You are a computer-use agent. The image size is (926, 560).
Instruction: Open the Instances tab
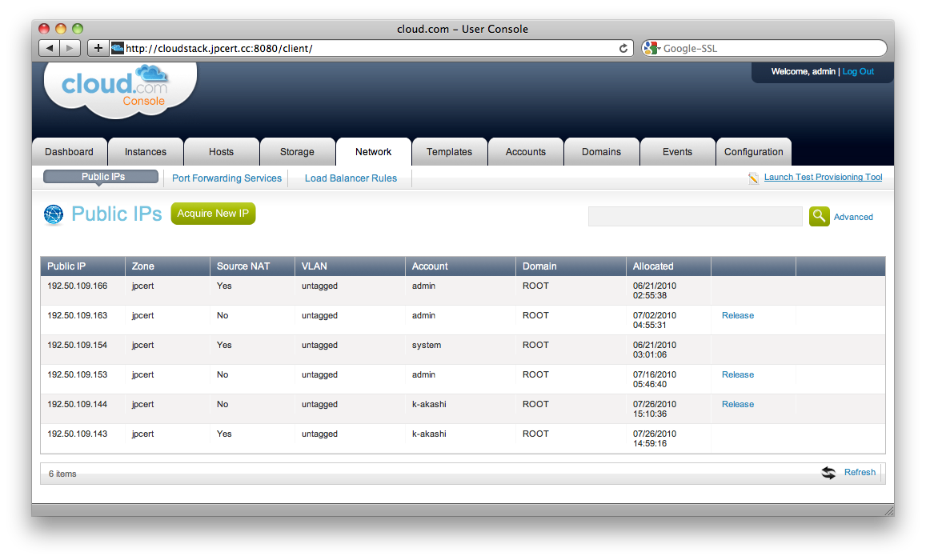pos(146,152)
